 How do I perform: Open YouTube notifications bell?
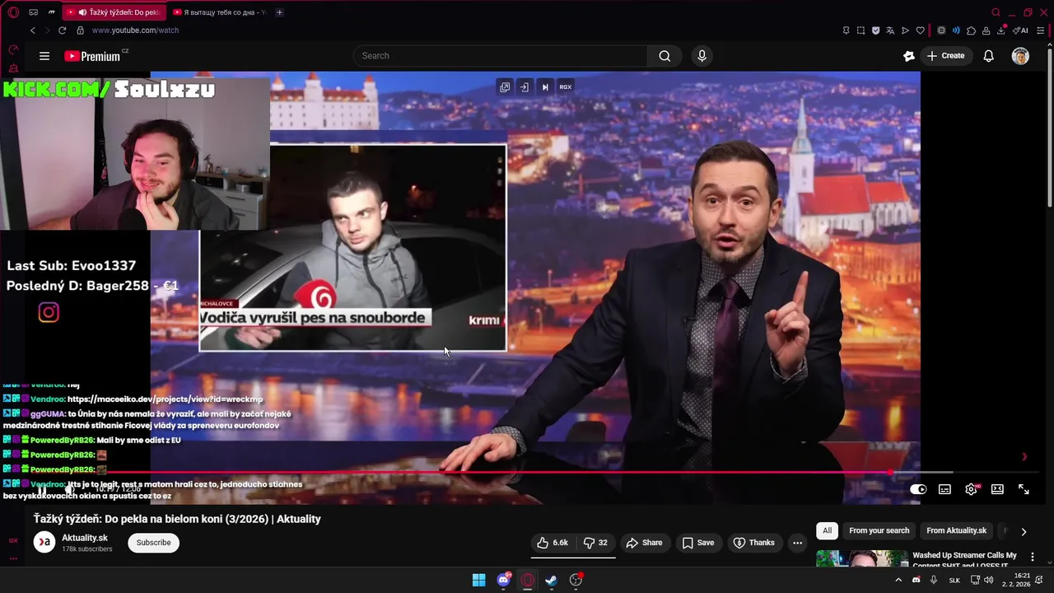pos(988,56)
